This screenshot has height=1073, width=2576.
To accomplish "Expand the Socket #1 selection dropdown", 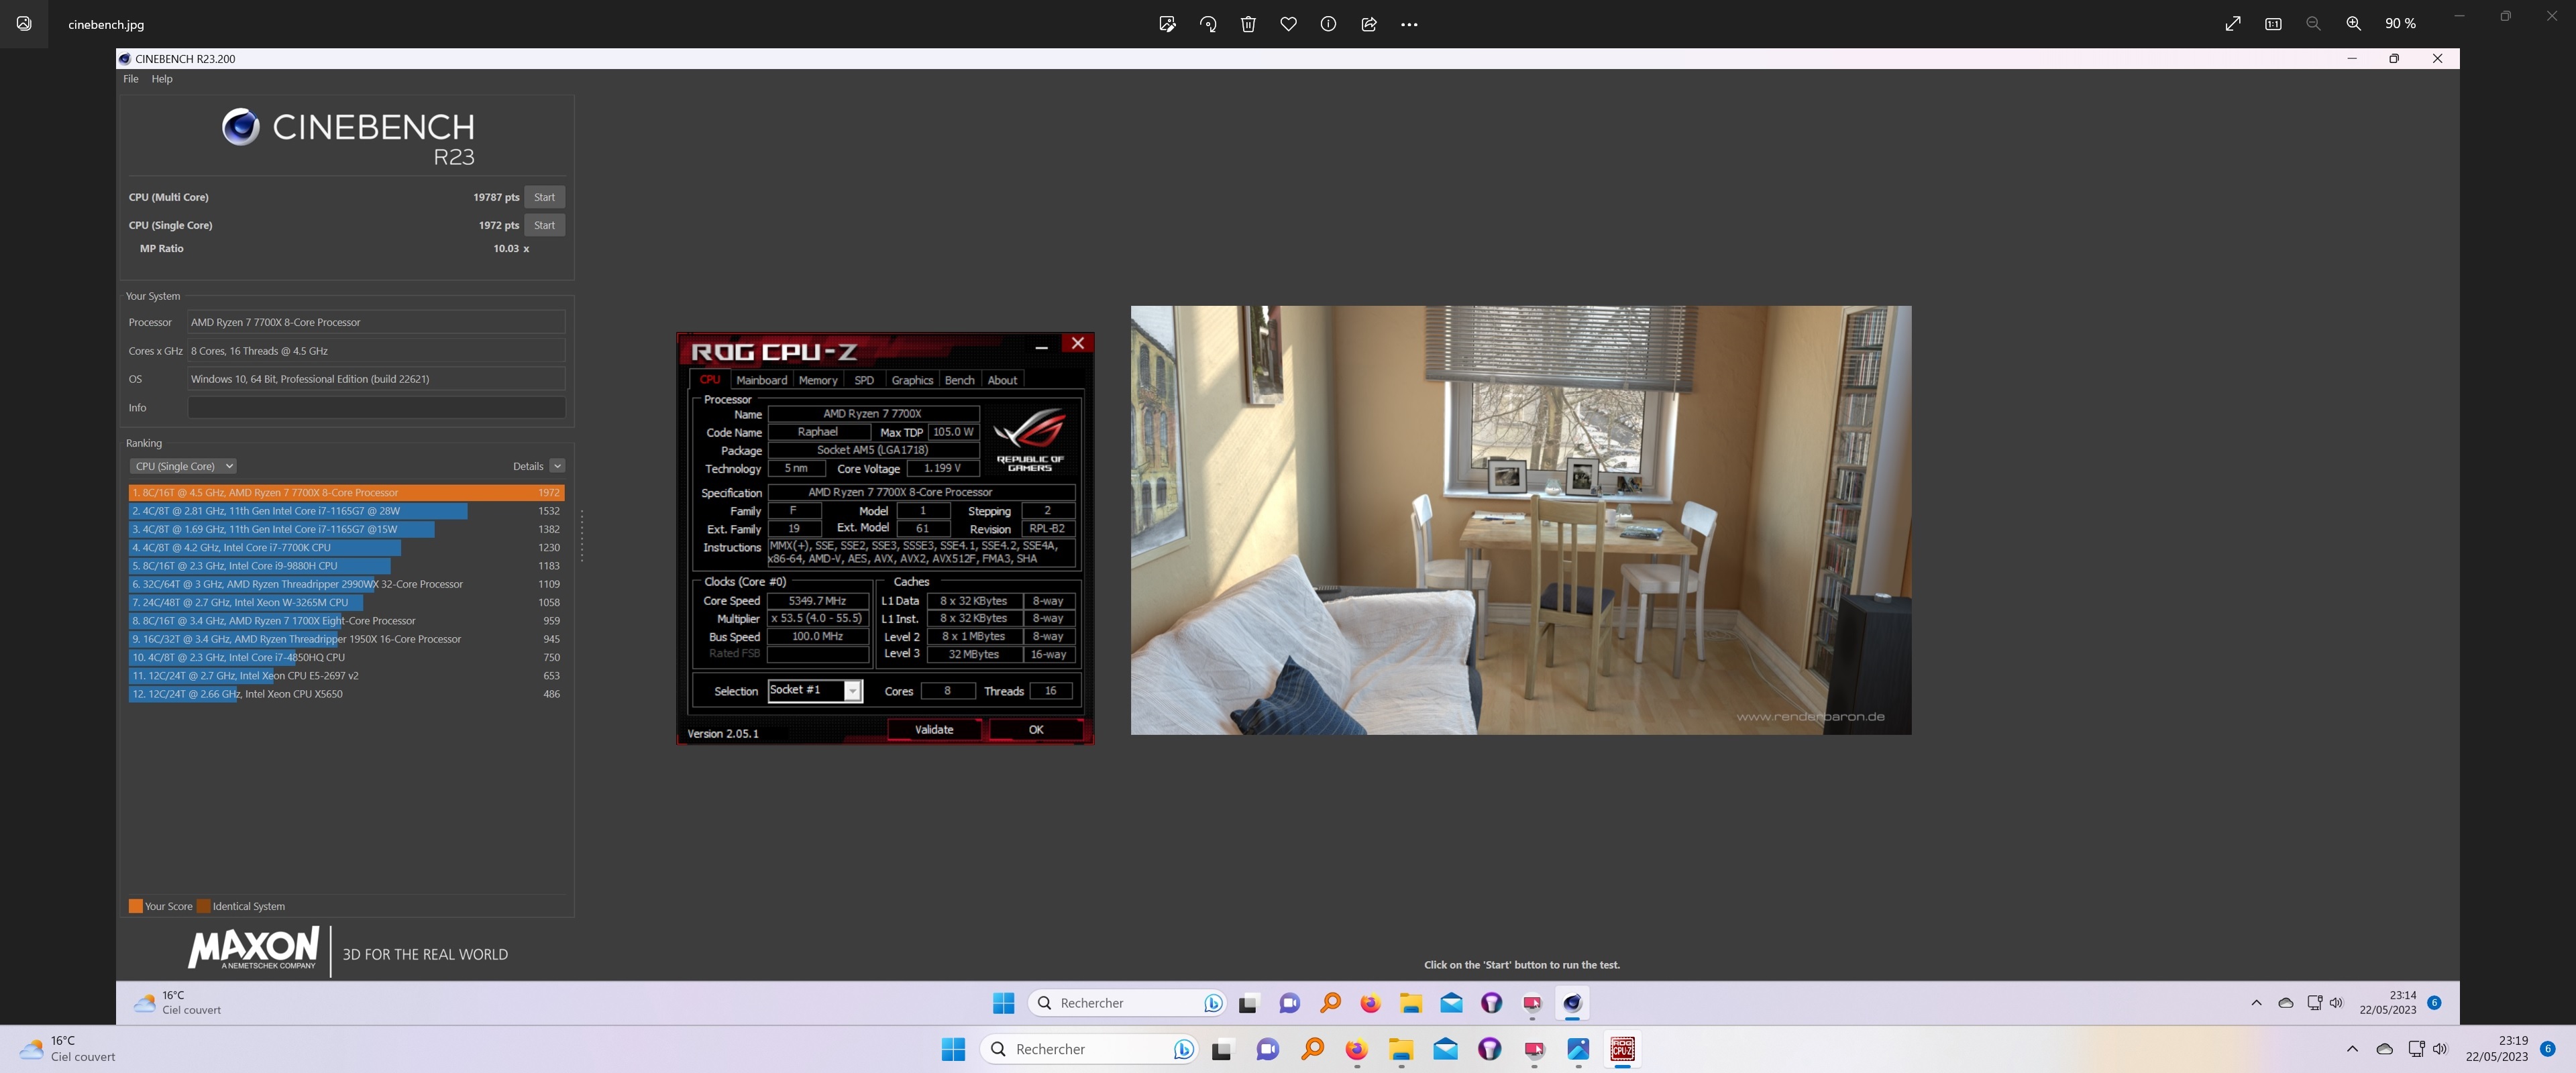I will click(x=852, y=691).
